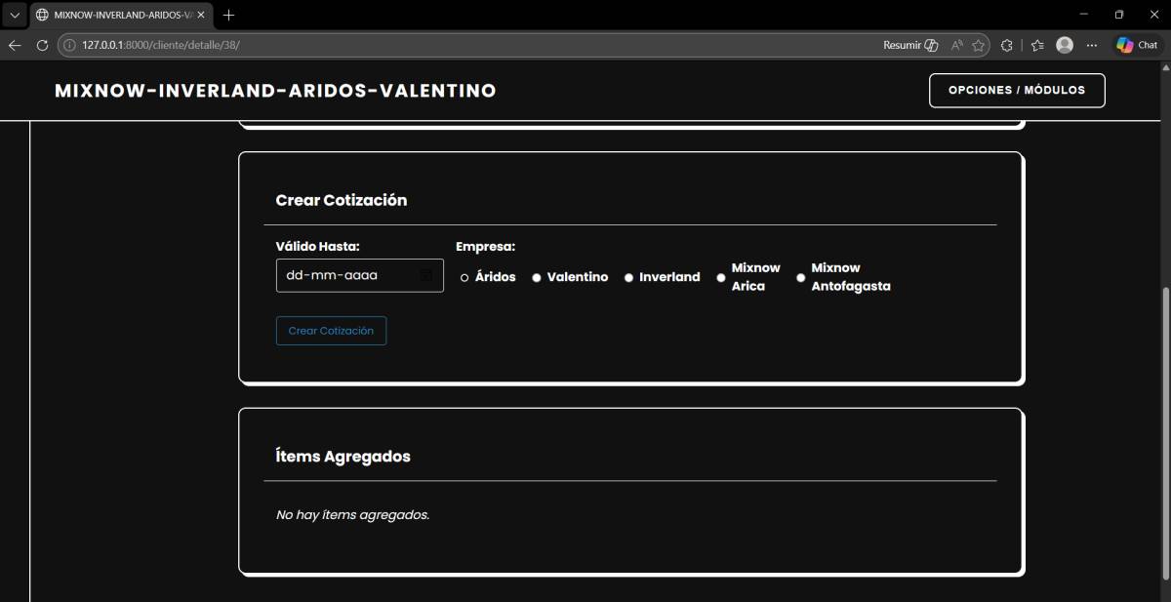
Task: Open browser settings and more menu
Action: pos(1092,45)
